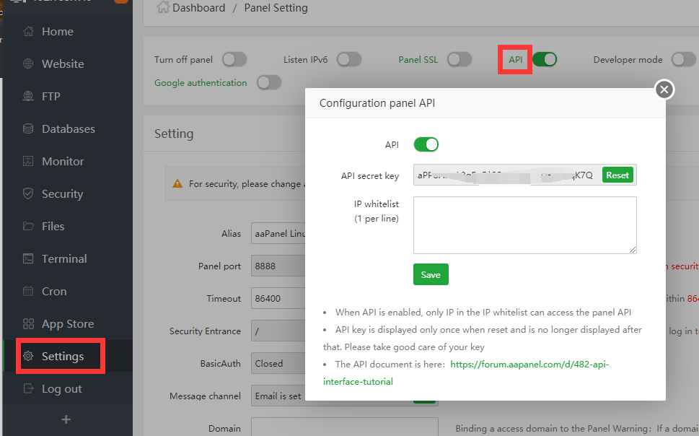Click the Files folder icon
699x436 pixels.
tap(28, 227)
